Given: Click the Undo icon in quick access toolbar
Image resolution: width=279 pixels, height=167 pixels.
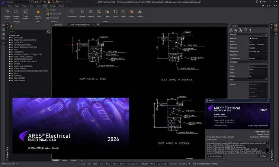Looking at the screenshot, I should 61,2.
